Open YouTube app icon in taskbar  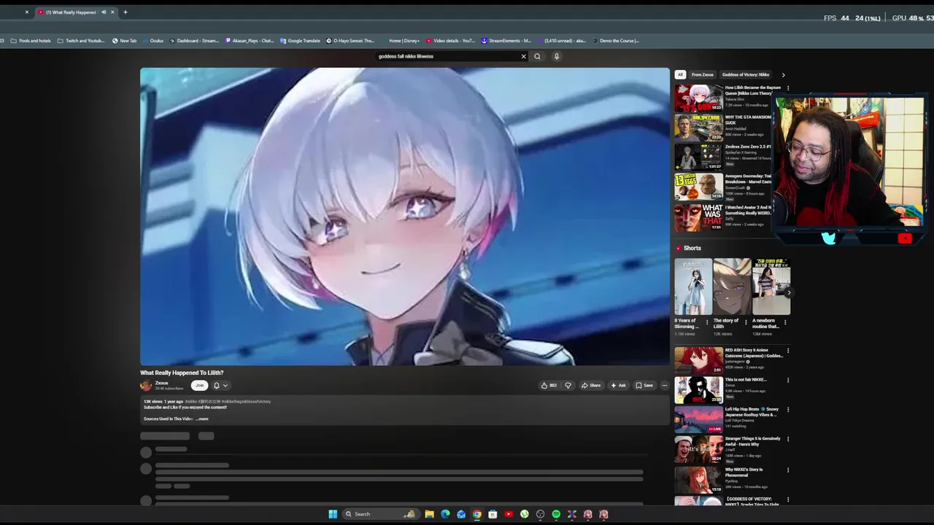pyautogui.click(x=509, y=514)
